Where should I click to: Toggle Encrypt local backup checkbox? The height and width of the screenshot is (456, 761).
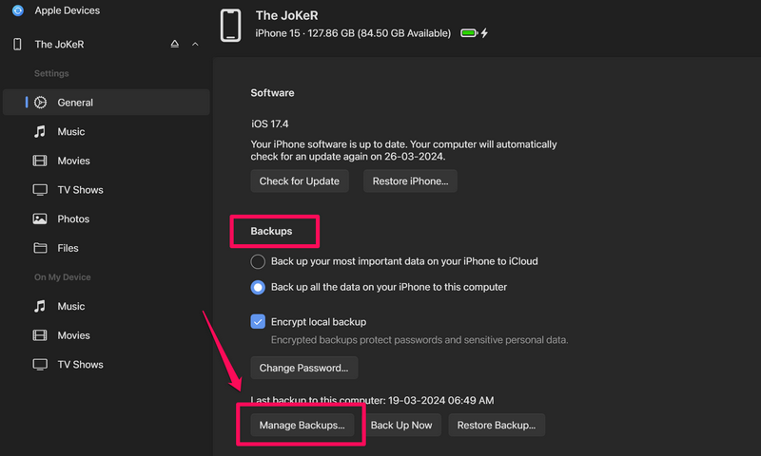258,322
